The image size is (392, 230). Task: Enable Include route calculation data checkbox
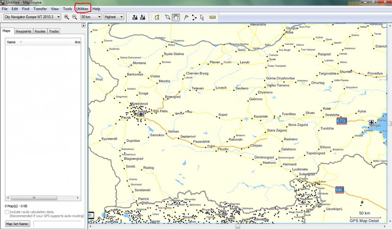click(7, 212)
